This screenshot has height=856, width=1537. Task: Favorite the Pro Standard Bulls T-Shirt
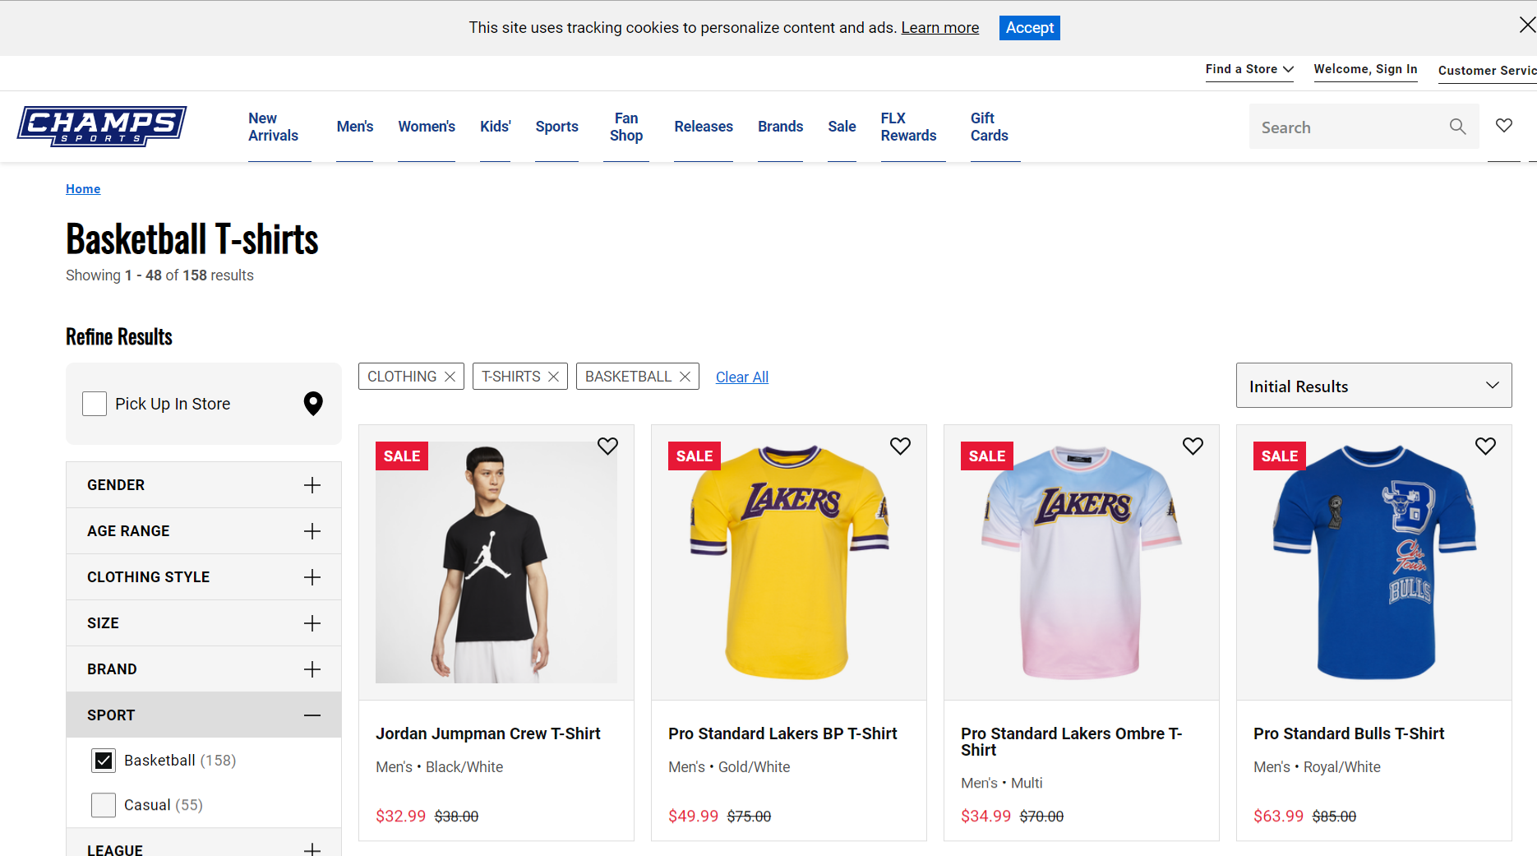[x=1485, y=446]
